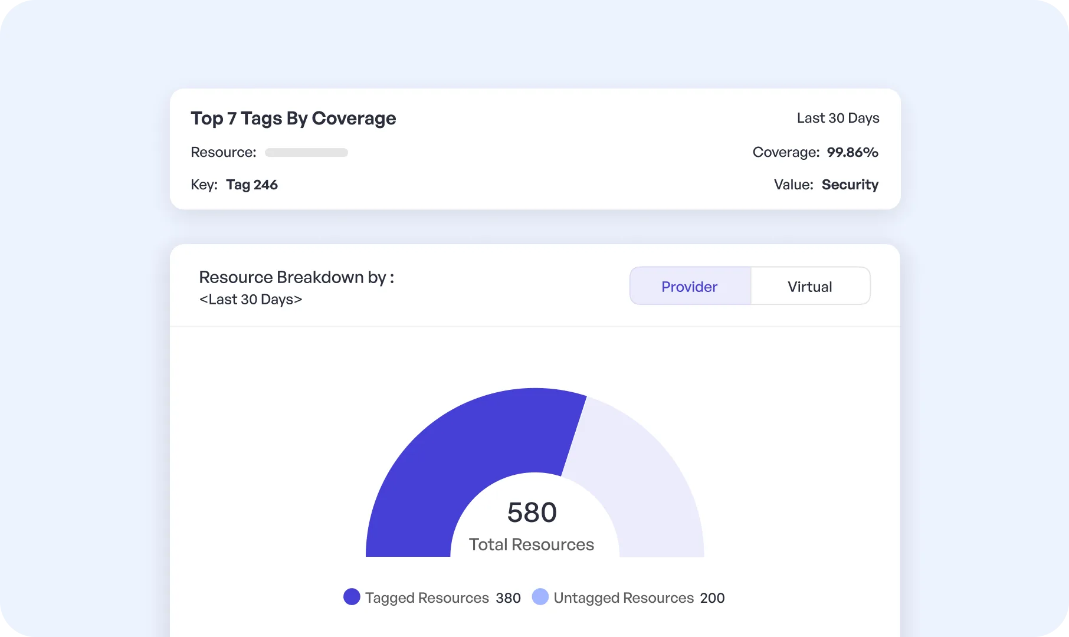Click the Last 30 Days indicator on top card
Image resolution: width=1069 pixels, height=637 pixels.
838,118
